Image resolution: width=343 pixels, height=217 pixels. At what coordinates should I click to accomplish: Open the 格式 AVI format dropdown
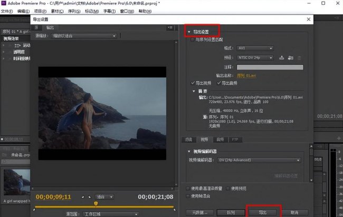[255, 48]
